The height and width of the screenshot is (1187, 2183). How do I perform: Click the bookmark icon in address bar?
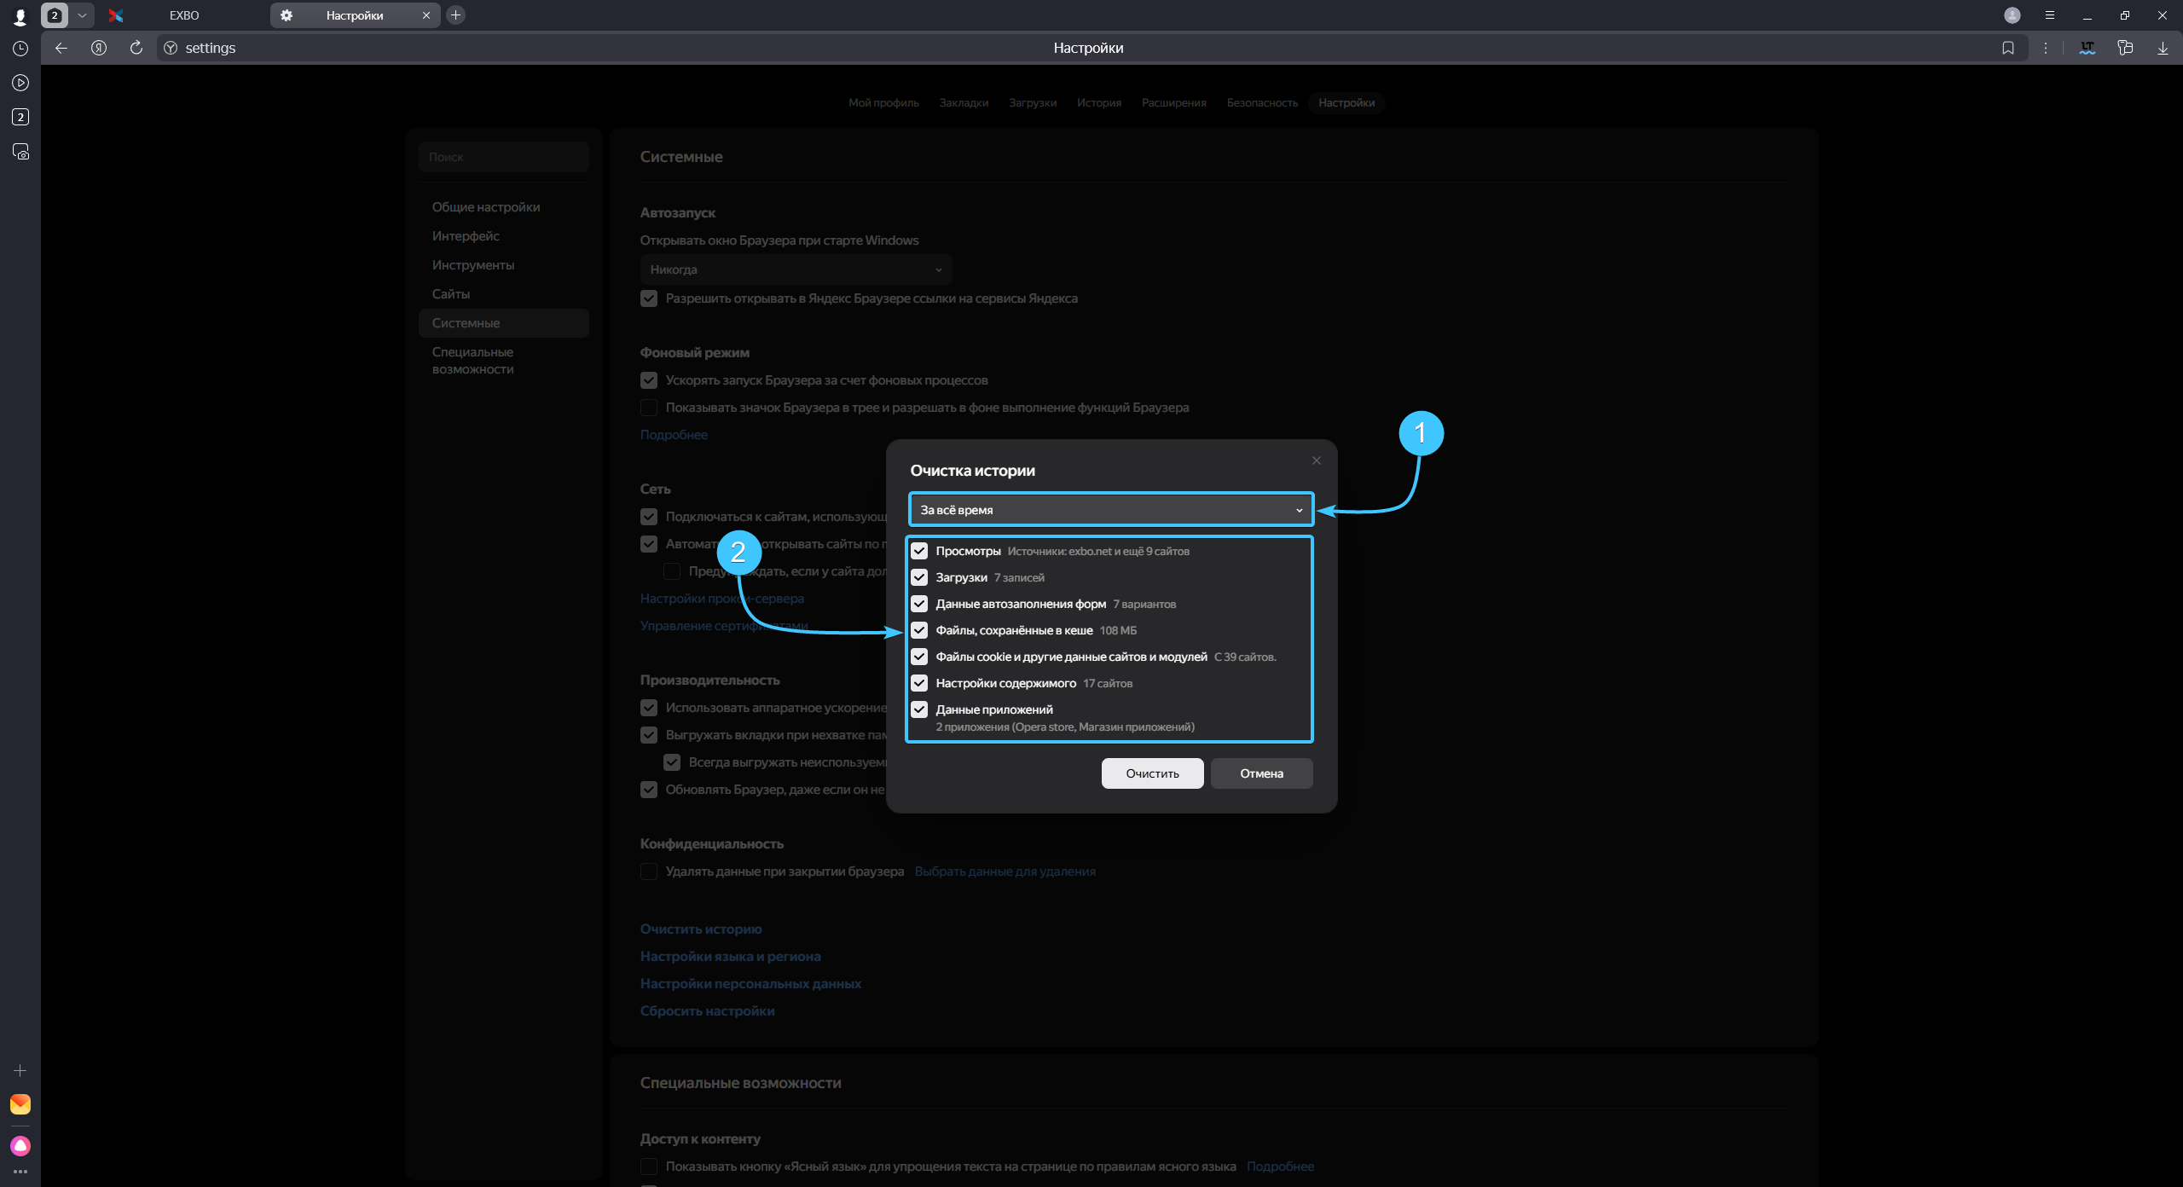pos(2008,48)
